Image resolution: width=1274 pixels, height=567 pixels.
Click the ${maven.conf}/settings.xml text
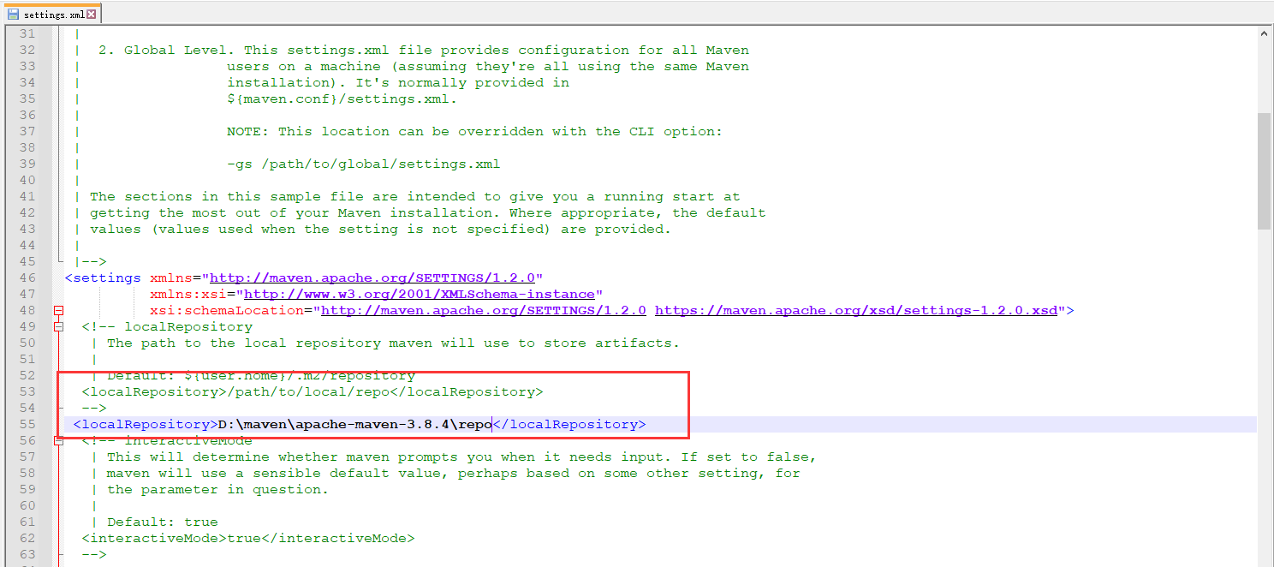(342, 98)
